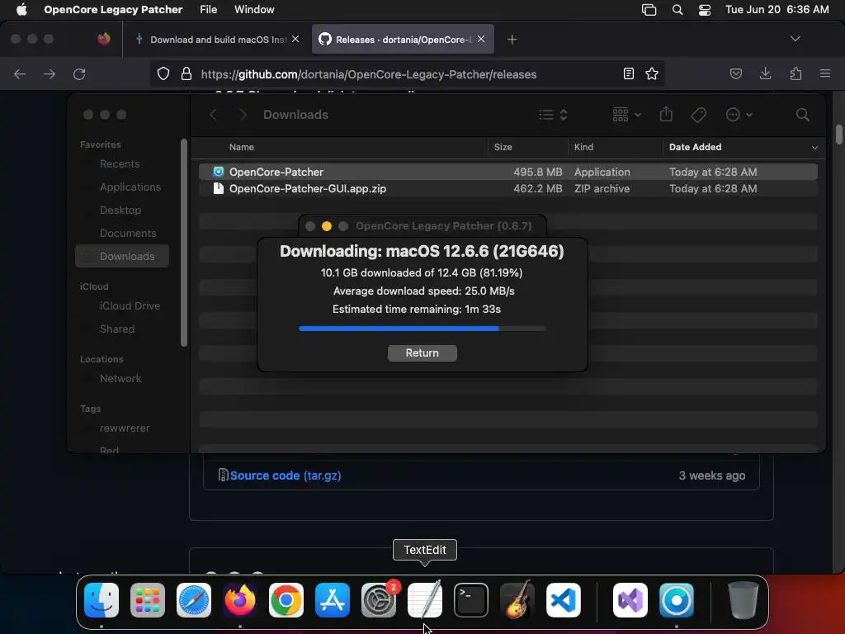Open Shared in Finder sidebar

tap(117, 329)
